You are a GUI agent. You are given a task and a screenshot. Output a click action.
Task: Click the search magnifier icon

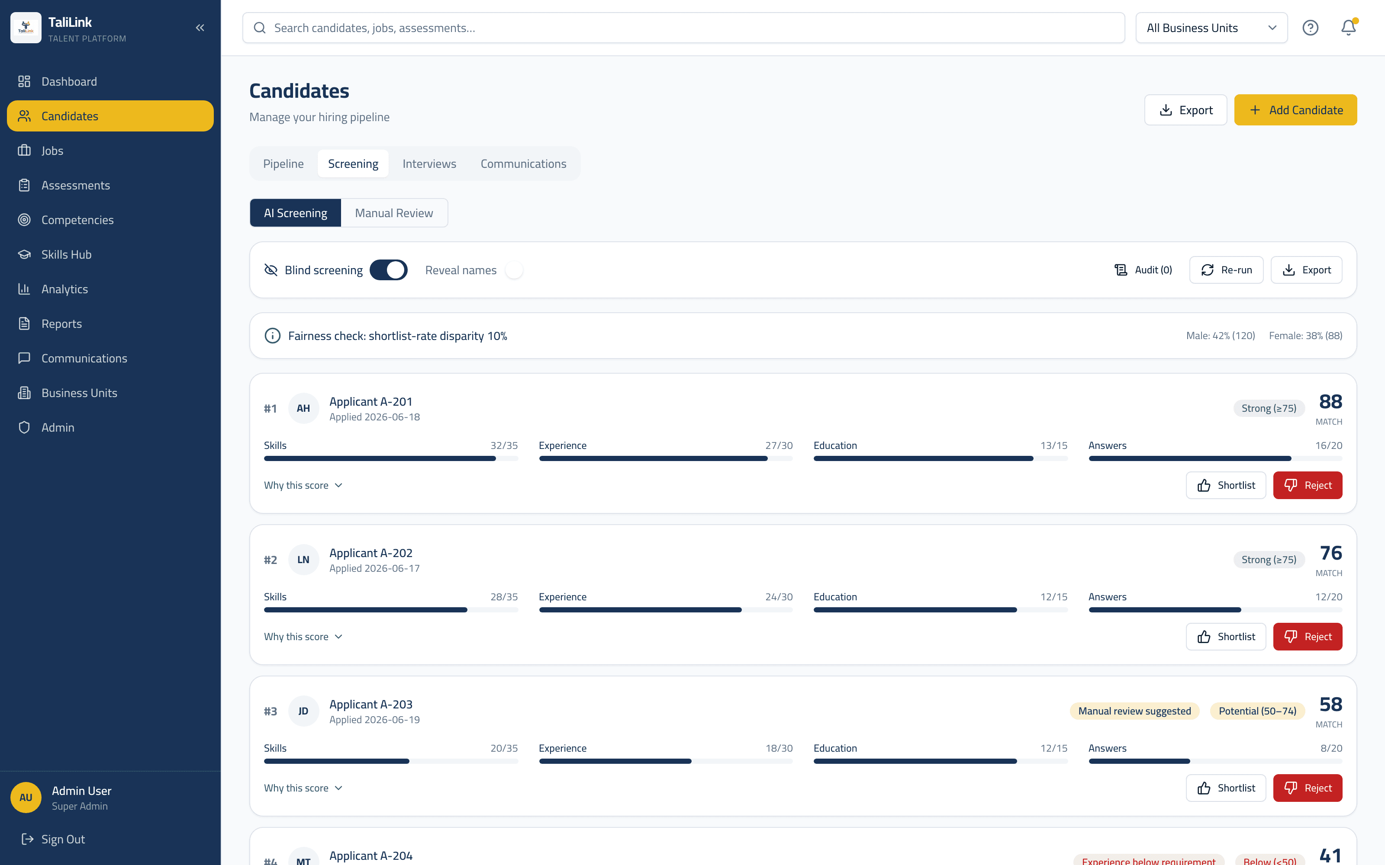pos(259,27)
